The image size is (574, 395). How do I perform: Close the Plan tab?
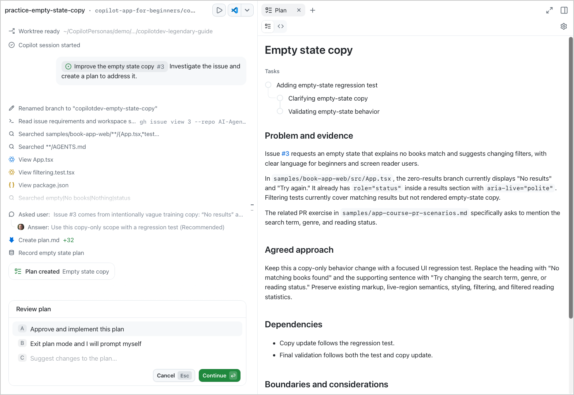pos(299,10)
